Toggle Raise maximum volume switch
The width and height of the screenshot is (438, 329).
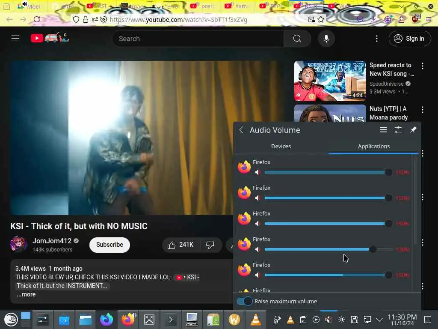(x=244, y=301)
